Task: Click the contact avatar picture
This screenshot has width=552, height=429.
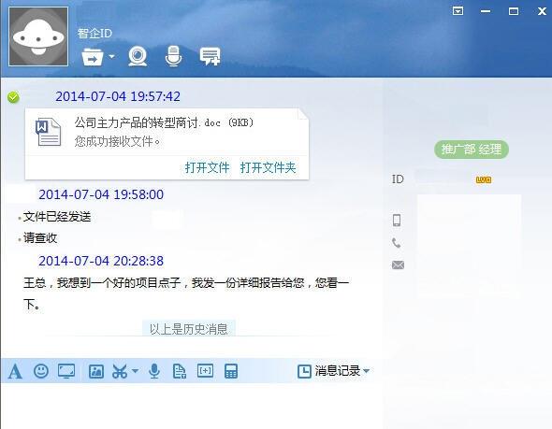Action: pyautogui.click(x=38, y=36)
